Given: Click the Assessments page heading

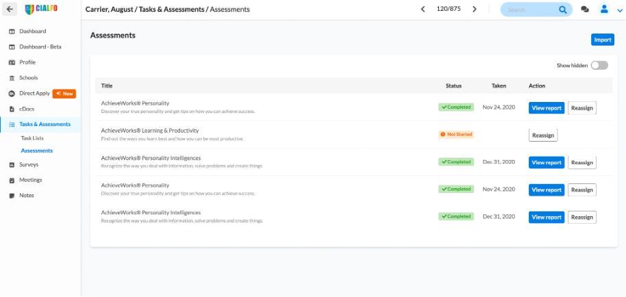Looking at the screenshot, I should [x=112, y=36].
